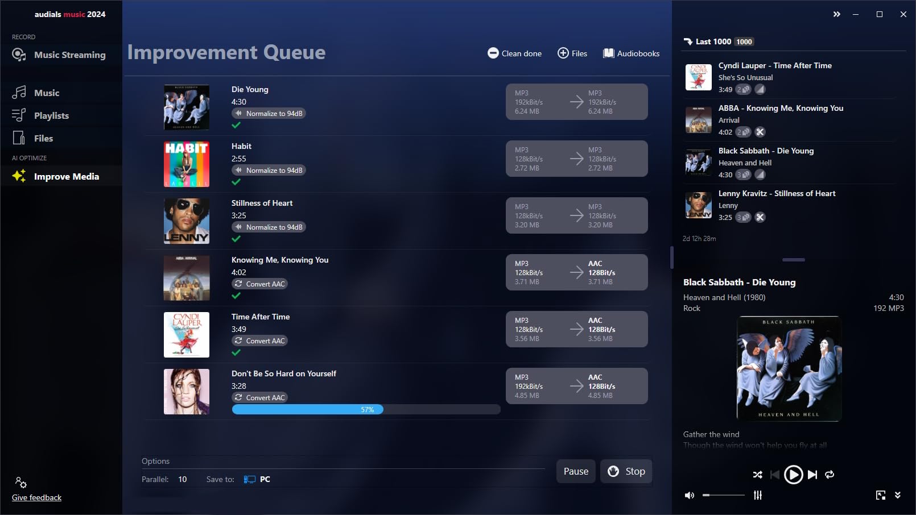The image size is (916, 515).
Task: Open Give feedback link
Action: click(x=36, y=497)
